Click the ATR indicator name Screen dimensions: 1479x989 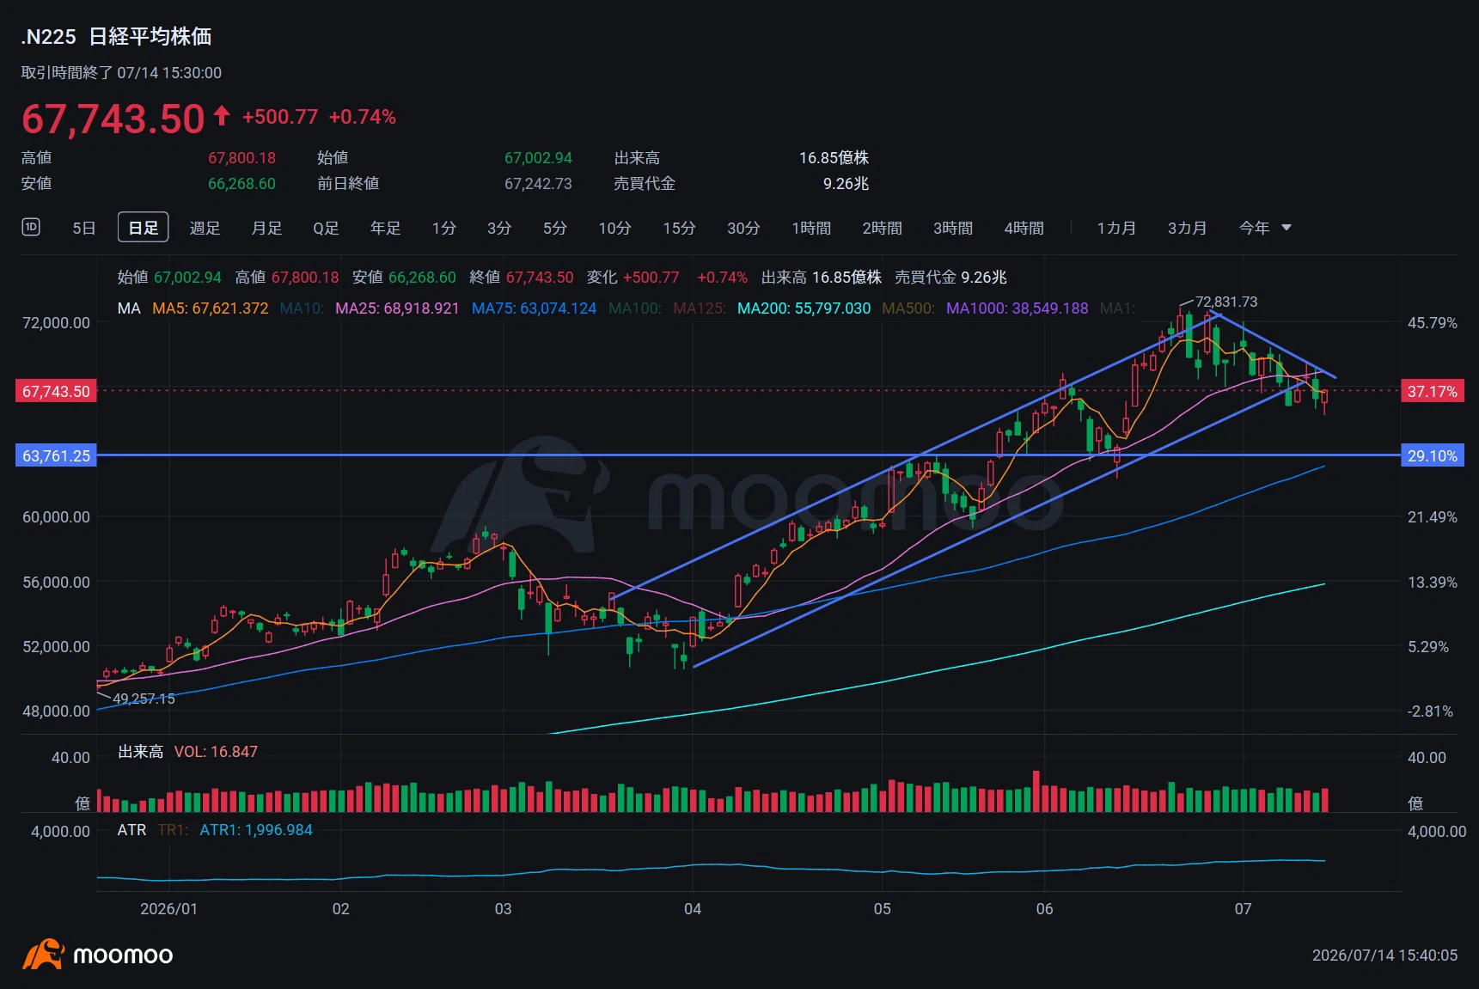coord(131,830)
